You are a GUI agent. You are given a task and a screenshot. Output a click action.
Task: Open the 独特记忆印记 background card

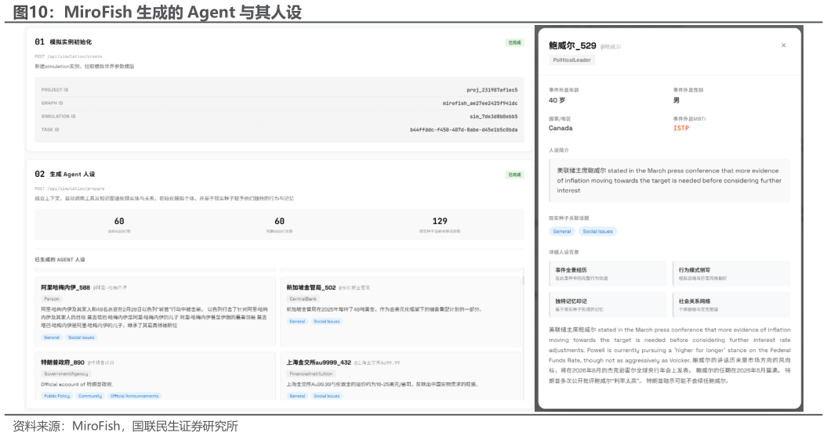click(x=608, y=304)
